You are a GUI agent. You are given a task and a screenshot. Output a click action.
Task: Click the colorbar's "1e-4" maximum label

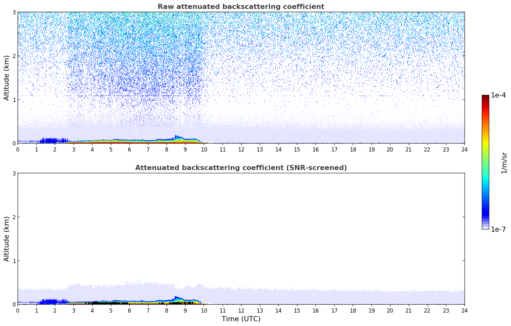point(498,95)
